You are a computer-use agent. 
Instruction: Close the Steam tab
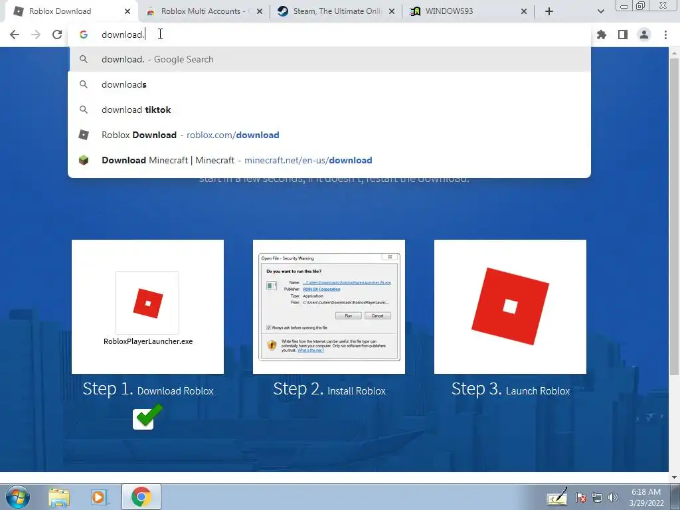[392, 12]
